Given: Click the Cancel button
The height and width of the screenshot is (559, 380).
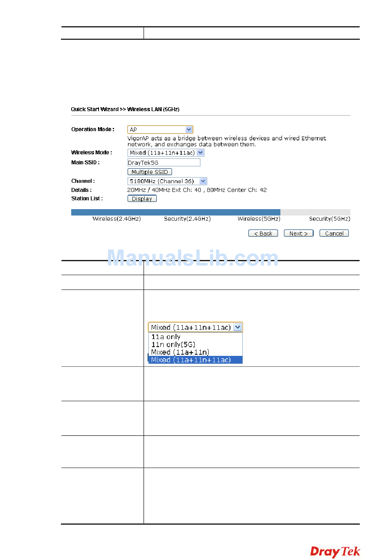Looking at the screenshot, I should pos(334,234).
